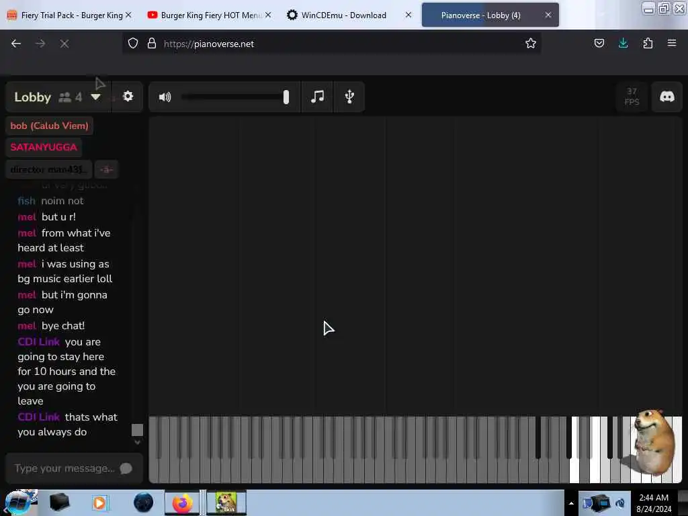Click the chat text 'noim not'

point(62,201)
